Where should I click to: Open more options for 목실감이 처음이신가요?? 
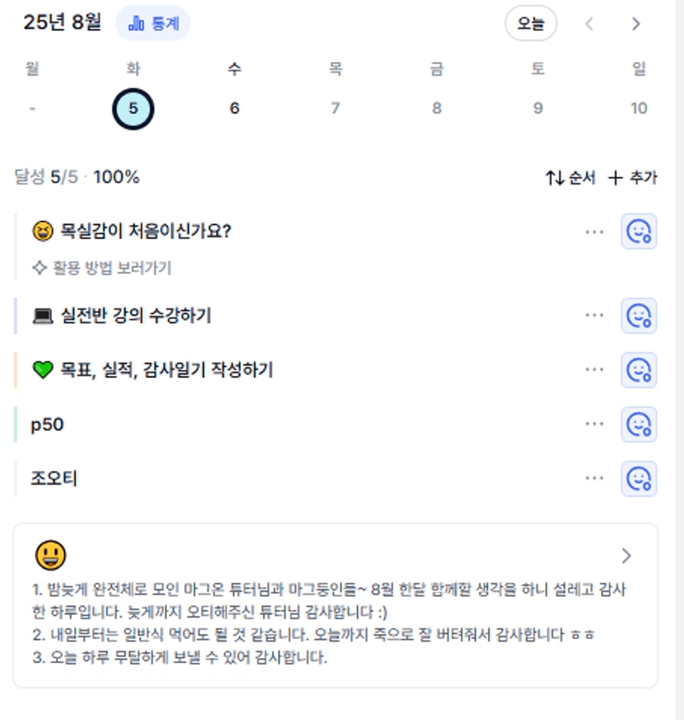click(x=595, y=232)
